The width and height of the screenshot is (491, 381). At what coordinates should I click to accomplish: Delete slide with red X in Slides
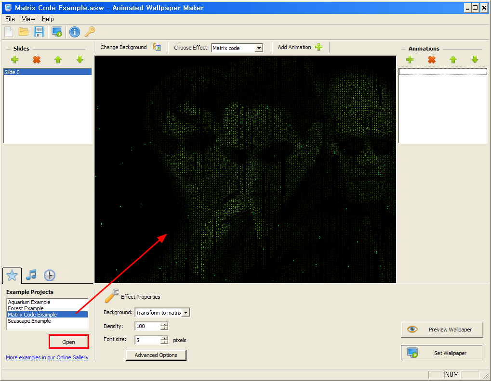click(x=37, y=59)
